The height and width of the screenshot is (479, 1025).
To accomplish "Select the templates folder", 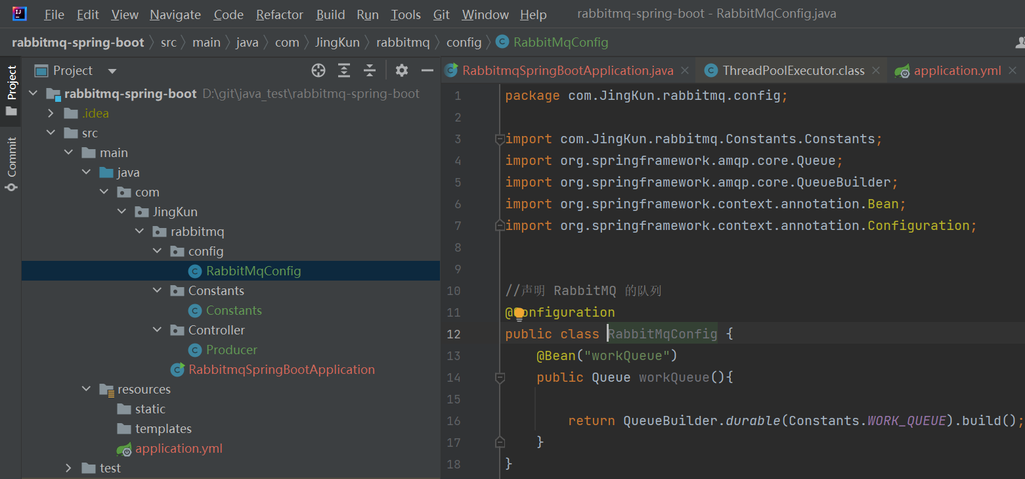I will (x=164, y=428).
